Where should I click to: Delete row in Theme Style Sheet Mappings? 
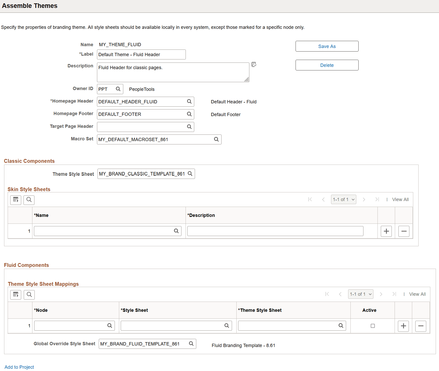pyautogui.click(x=421, y=326)
